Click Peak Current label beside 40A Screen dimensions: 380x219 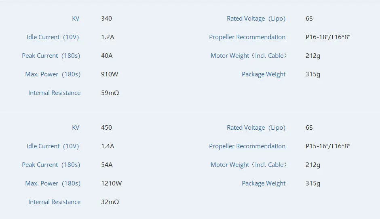(51, 56)
